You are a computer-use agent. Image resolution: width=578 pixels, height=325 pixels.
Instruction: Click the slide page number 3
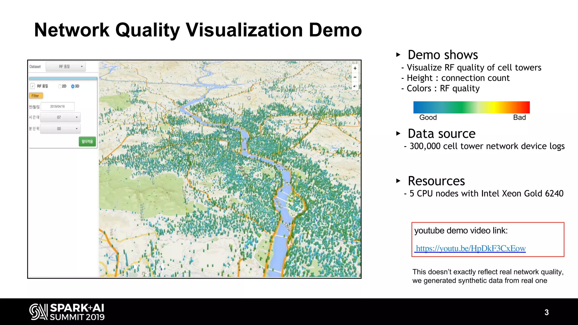click(546, 312)
